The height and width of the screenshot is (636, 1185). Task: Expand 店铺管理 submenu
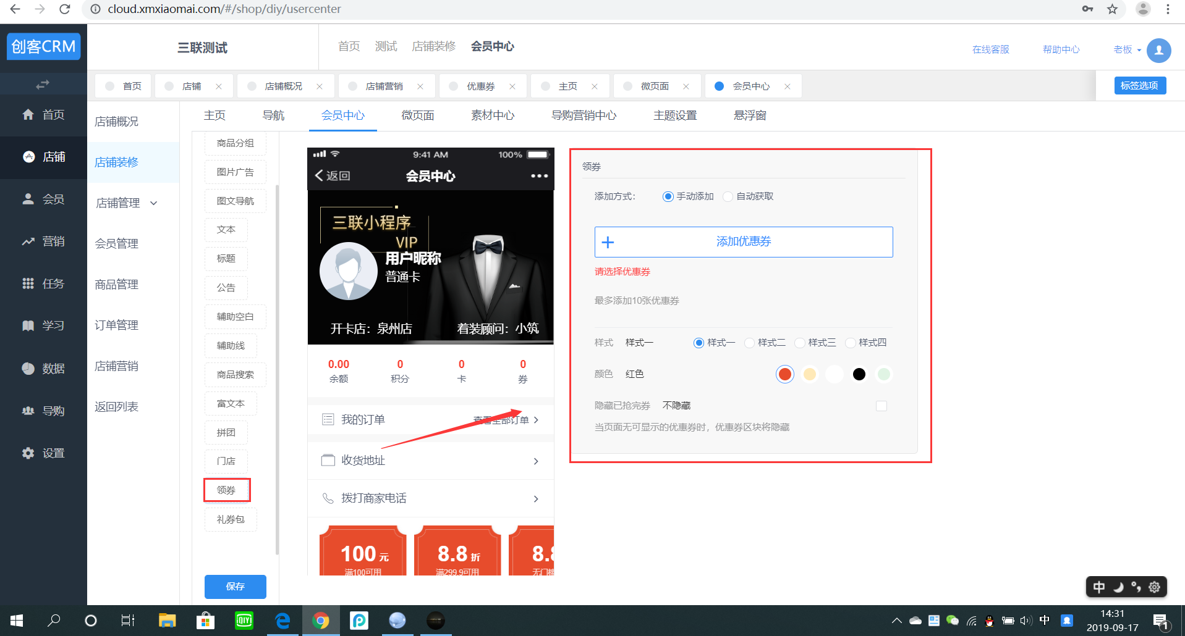127,203
